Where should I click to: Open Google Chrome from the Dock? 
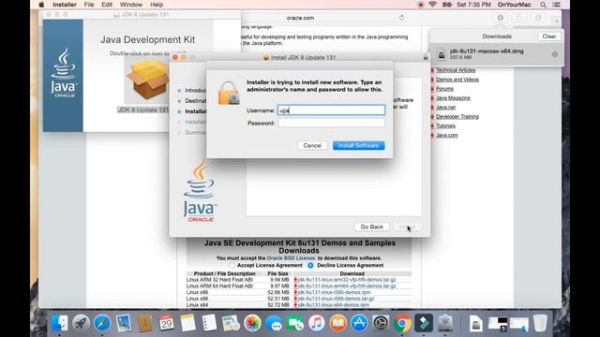pos(402,323)
